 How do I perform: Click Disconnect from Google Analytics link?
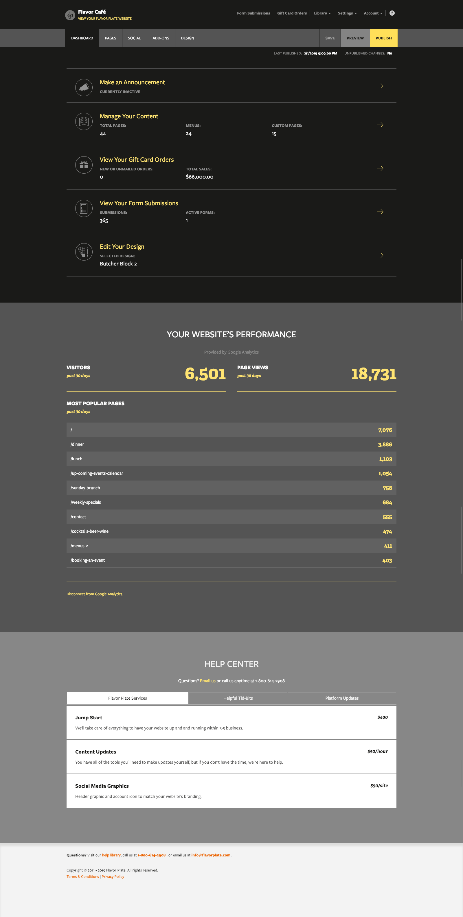tap(95, 594)
